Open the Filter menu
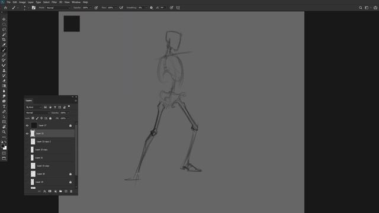This screenshot has height=213, width=379. click(54, 2)
